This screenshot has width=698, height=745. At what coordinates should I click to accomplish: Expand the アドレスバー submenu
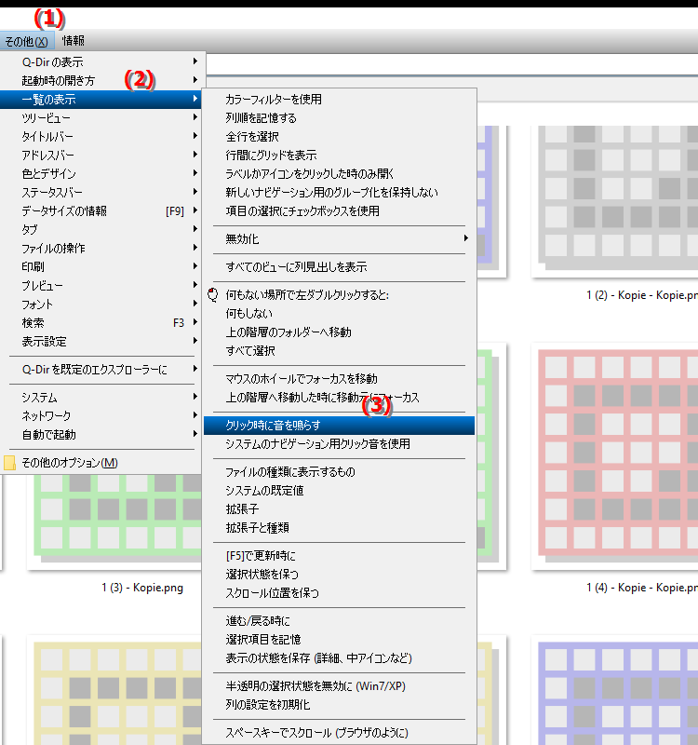pyautogui.click(x=102, y=155)
